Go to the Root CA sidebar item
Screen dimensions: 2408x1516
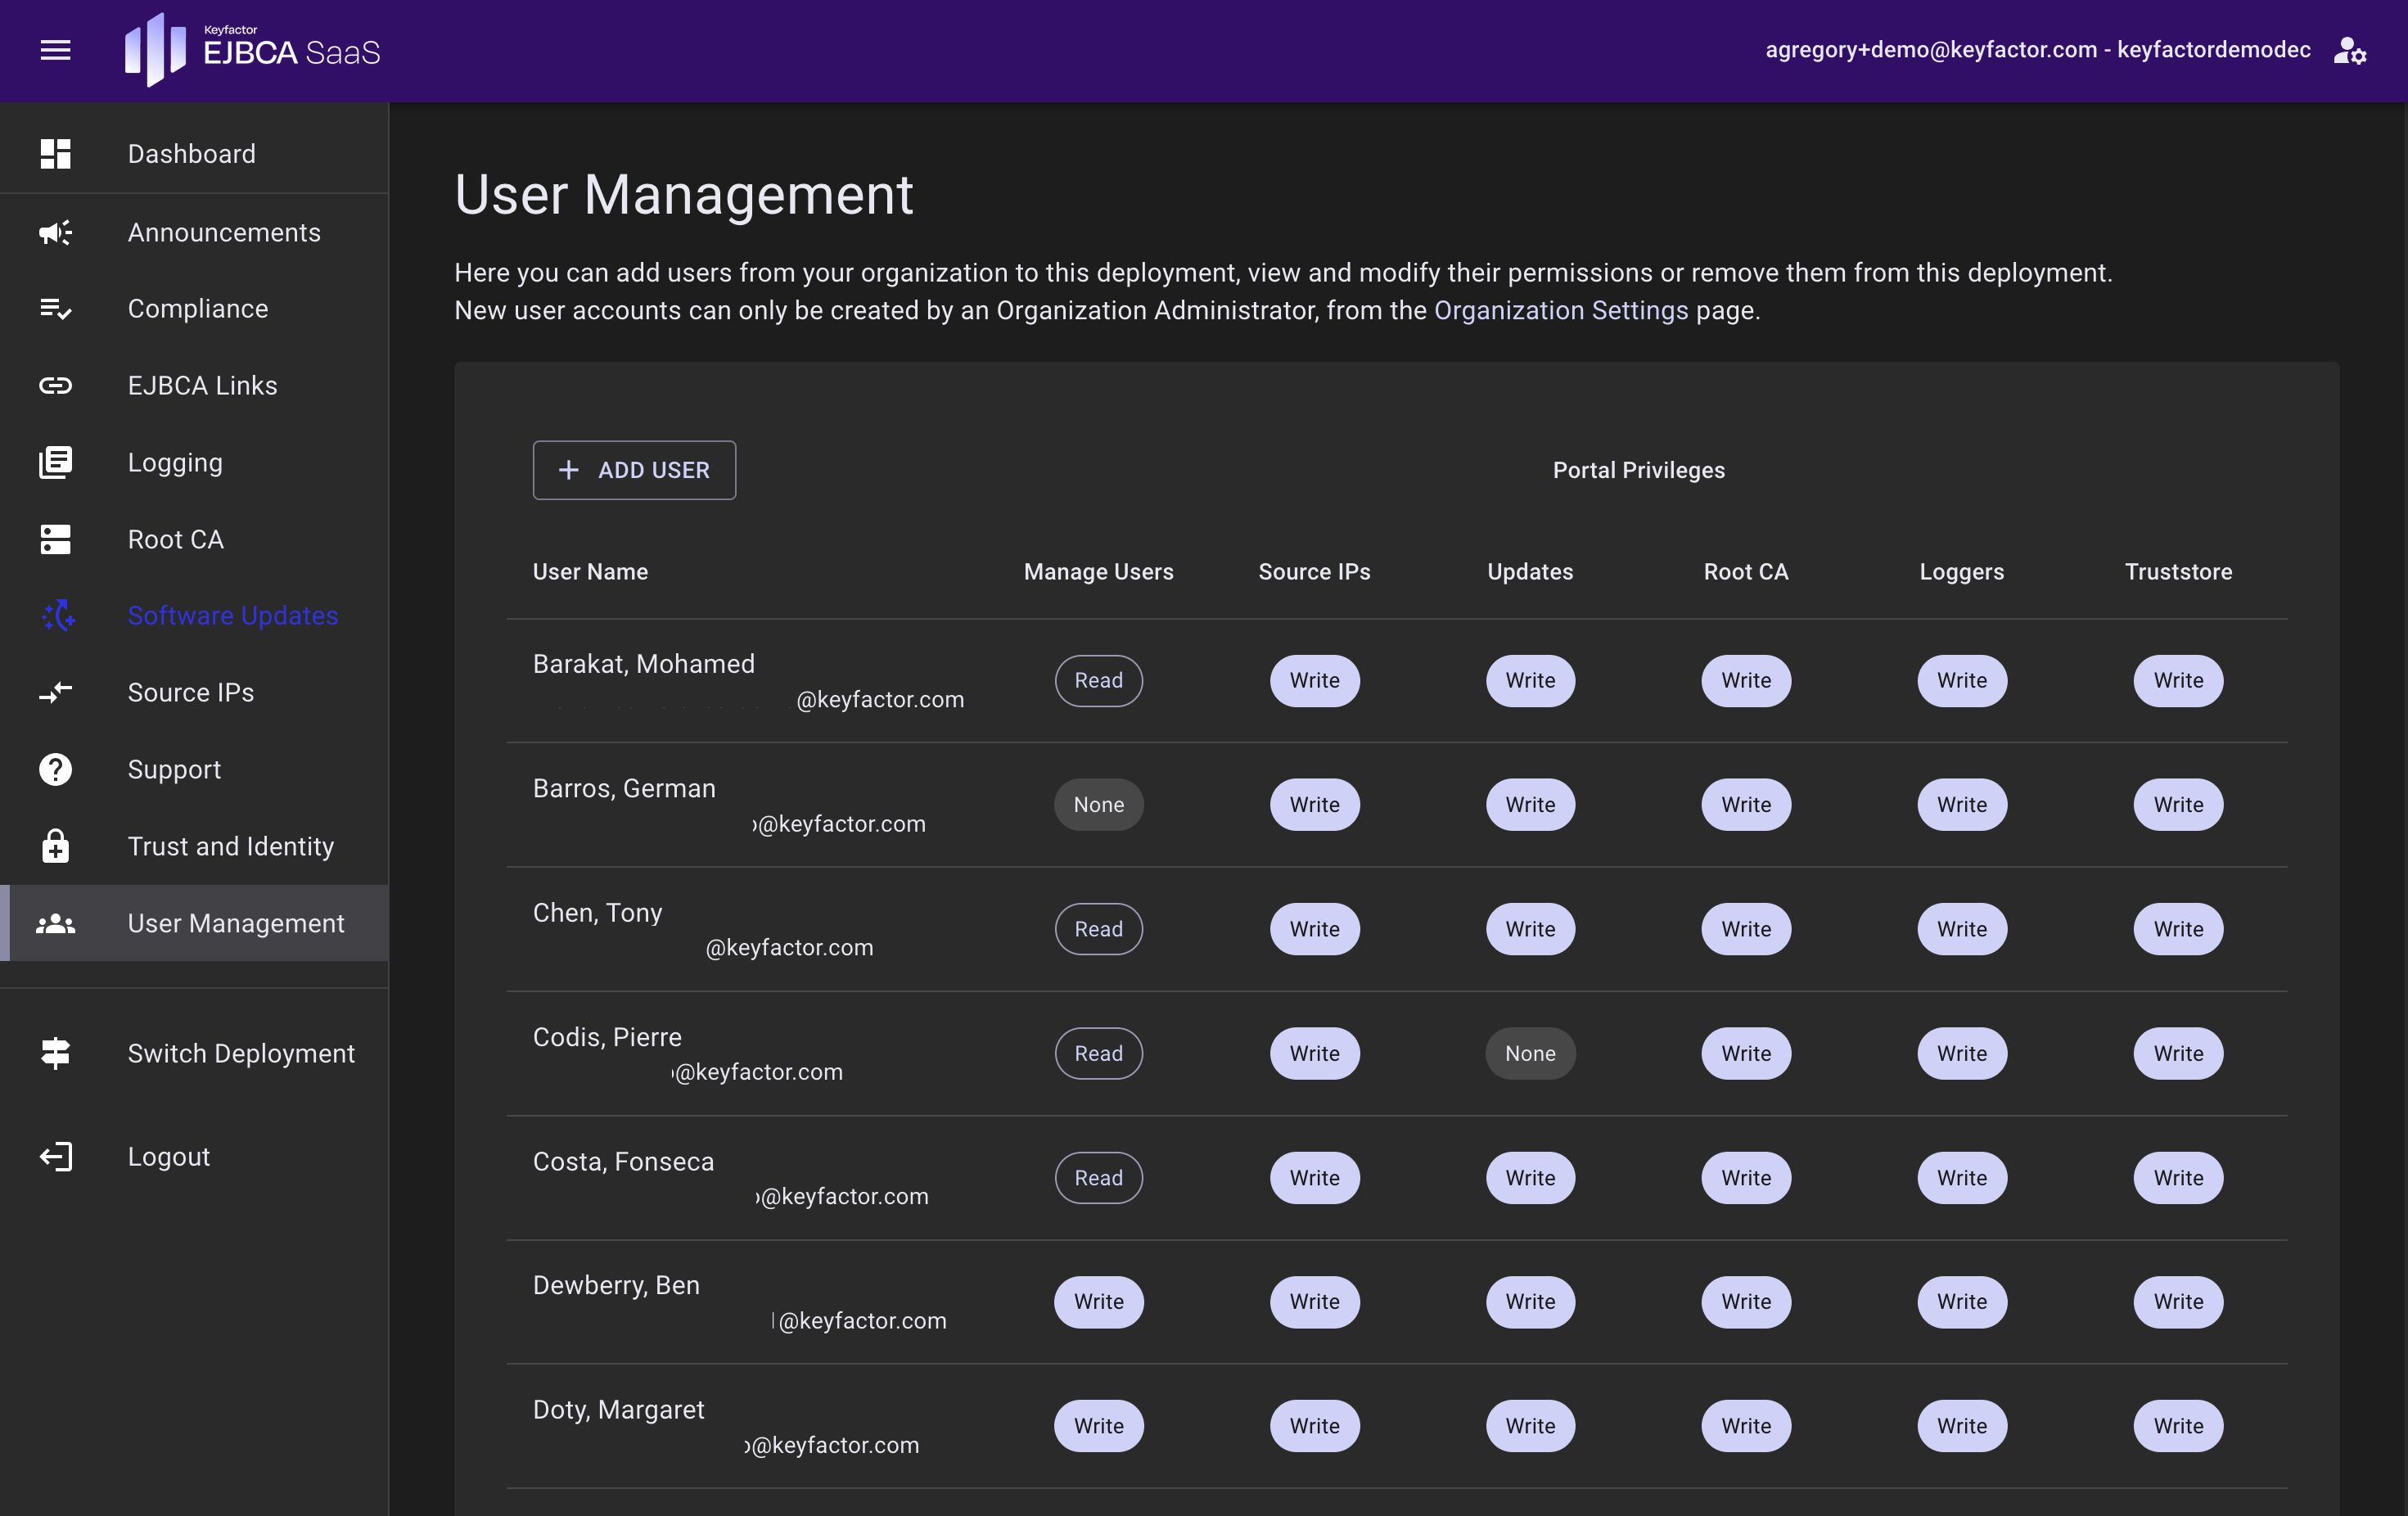point(175,539)
